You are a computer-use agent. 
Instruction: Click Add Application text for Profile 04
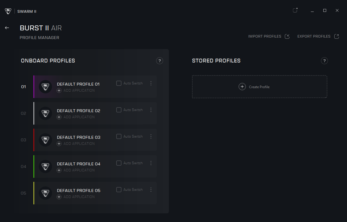79,170
